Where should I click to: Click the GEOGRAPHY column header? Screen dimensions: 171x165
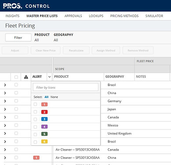coord(115,76)
